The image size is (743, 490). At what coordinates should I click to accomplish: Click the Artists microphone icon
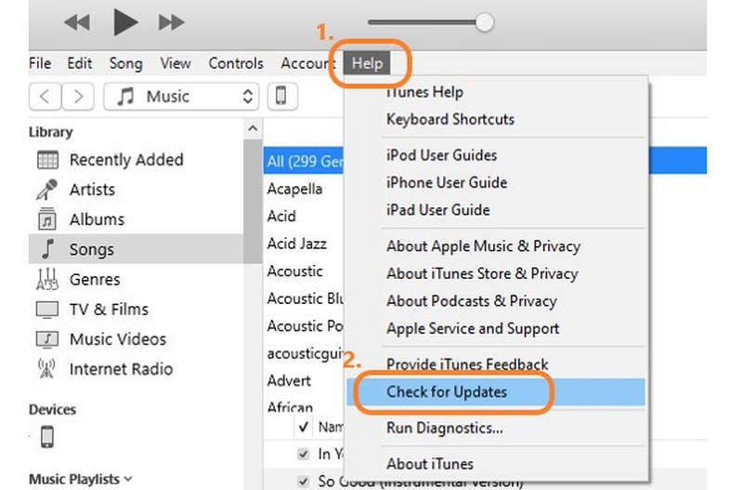(x=47, y=190)
